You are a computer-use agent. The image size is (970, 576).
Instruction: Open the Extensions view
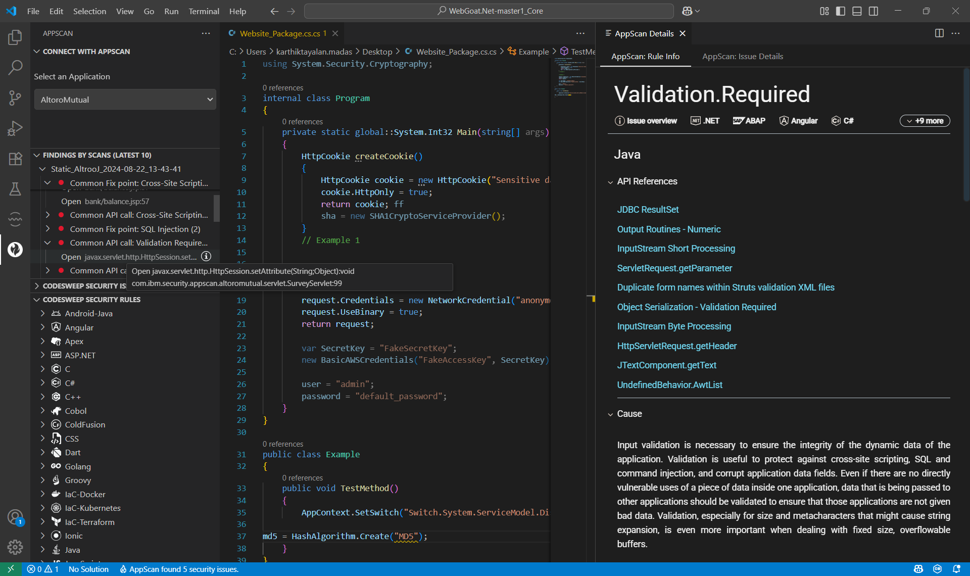[15, 159]
